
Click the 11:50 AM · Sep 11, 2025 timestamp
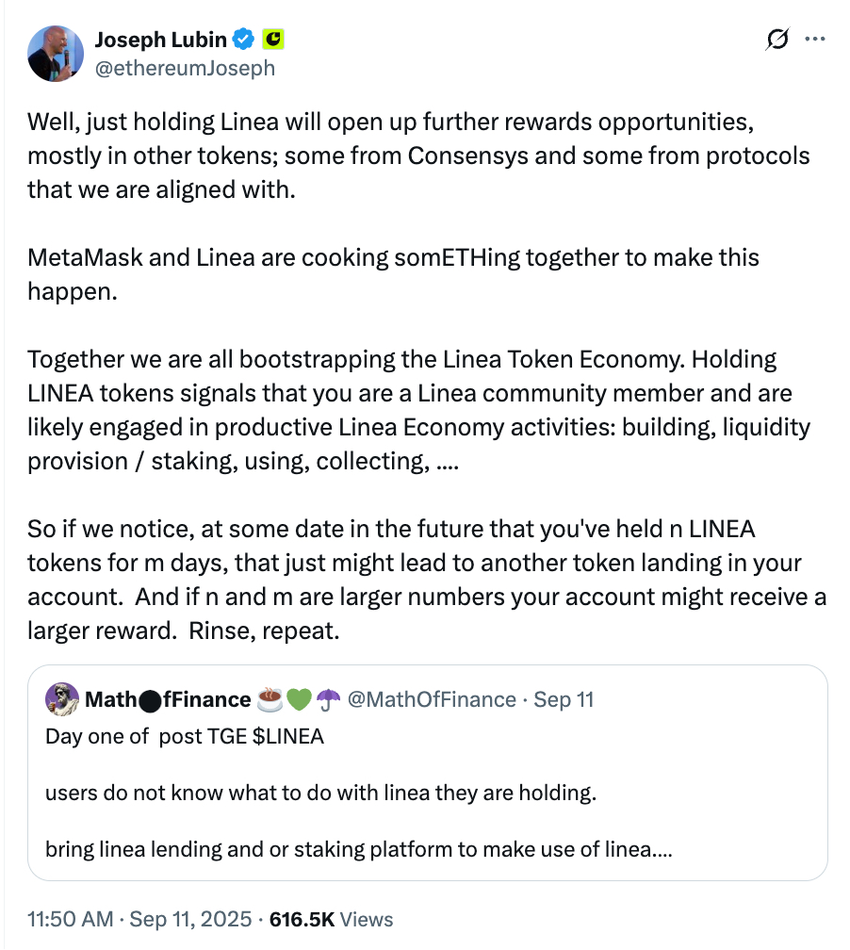(x=139, y=919)
